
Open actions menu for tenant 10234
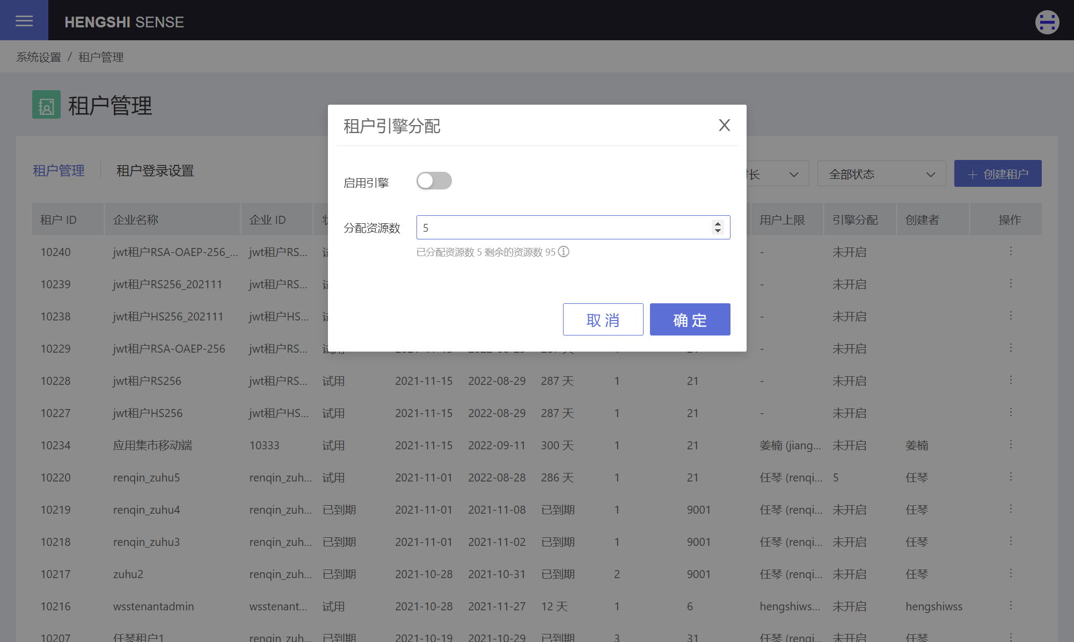(x=1011, y=444)
